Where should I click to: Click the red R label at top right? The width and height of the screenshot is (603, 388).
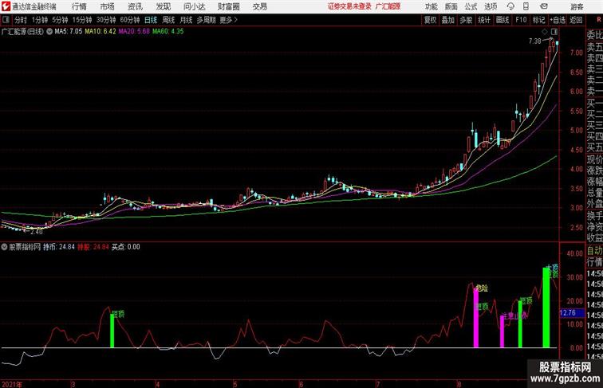[x=599, y=20]
